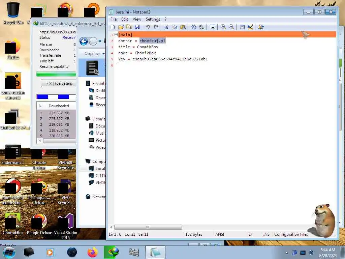Click the LF line ending status entry
Screen dimensions: 345x259
pos(251,234)
